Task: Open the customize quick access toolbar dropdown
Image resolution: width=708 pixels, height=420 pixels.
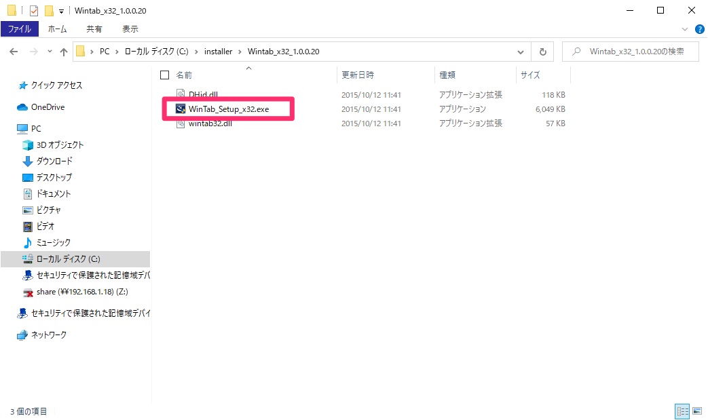Action: click(61, 12)
